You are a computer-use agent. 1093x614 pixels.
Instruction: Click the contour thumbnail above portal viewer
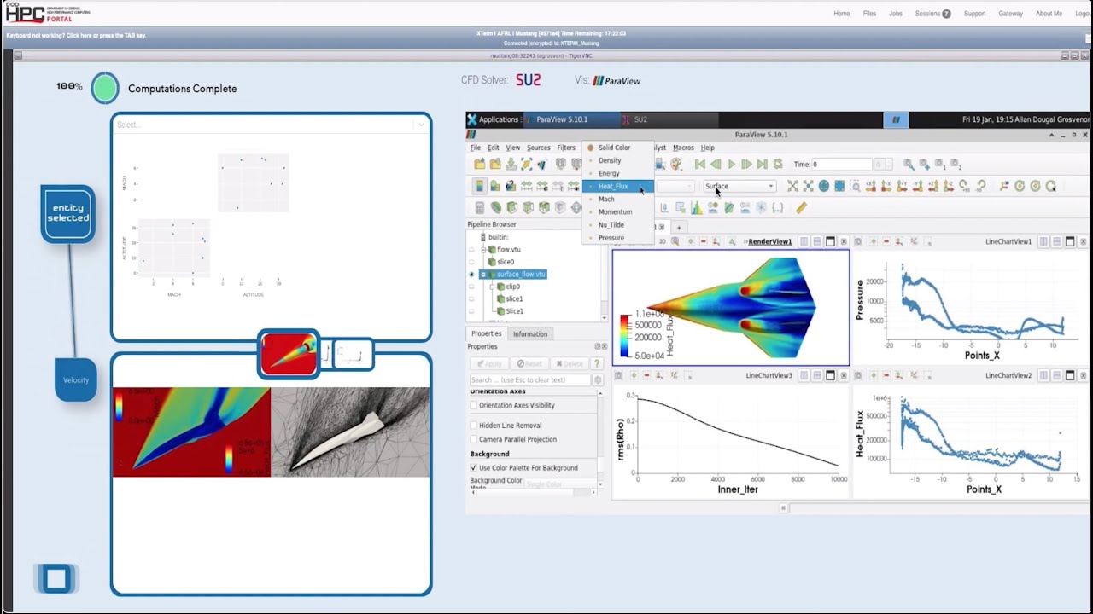[289, 354]
